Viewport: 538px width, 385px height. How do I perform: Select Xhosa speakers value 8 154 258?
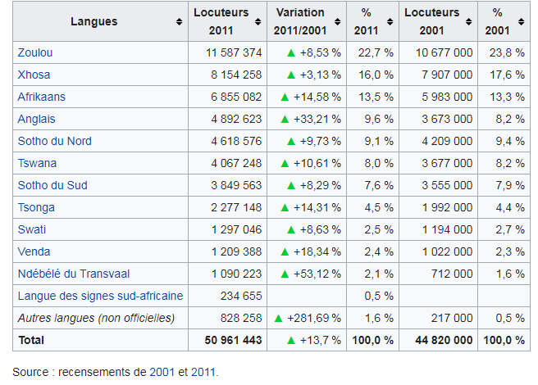point(236,75)
